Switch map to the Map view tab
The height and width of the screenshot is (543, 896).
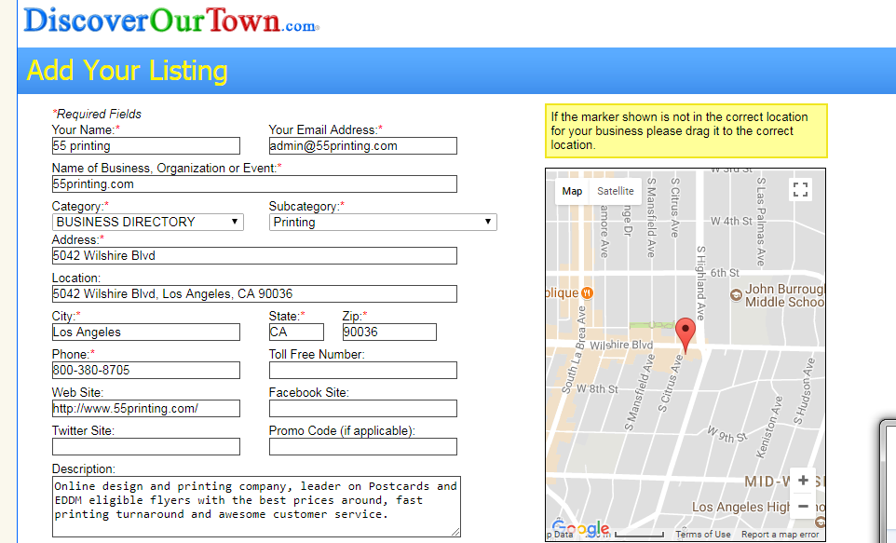(572, 191)
